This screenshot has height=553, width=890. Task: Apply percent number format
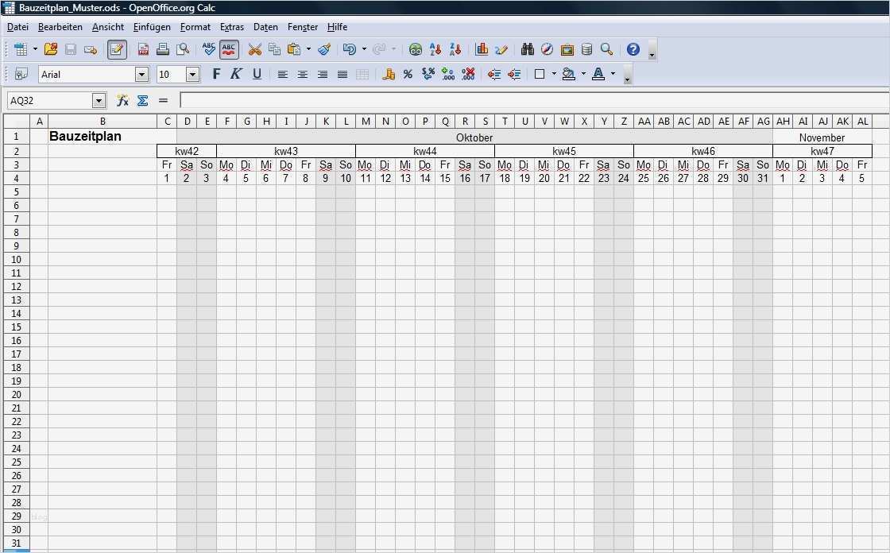click(x=408, y=74)
